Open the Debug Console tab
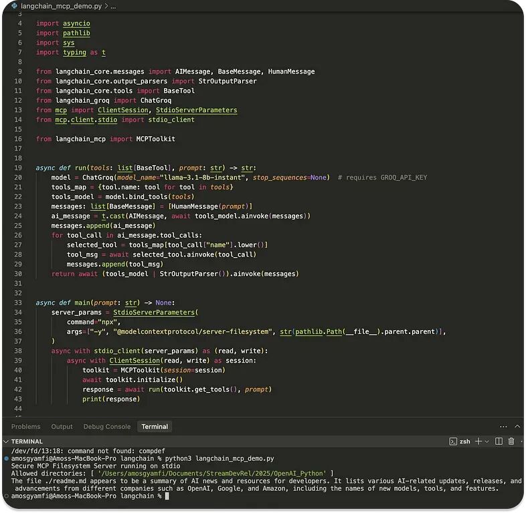 107,426
